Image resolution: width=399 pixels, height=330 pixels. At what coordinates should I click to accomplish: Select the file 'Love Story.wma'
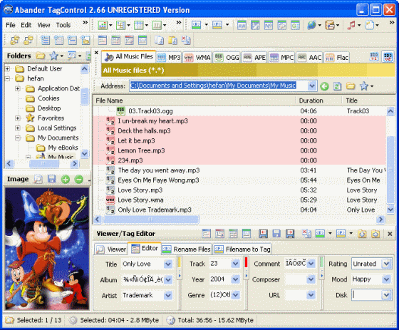point(140,200)
